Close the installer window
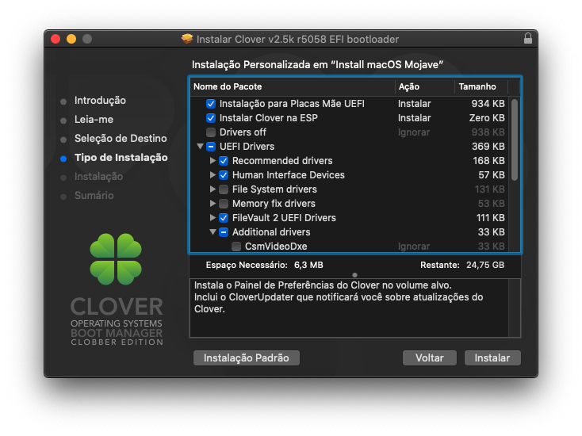 coord(56,39)
